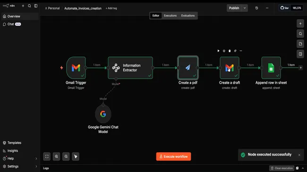Click the Node executed successfully message
This screenshot has height=172, width=307.
pyautogui.click(x=269, y=155)
